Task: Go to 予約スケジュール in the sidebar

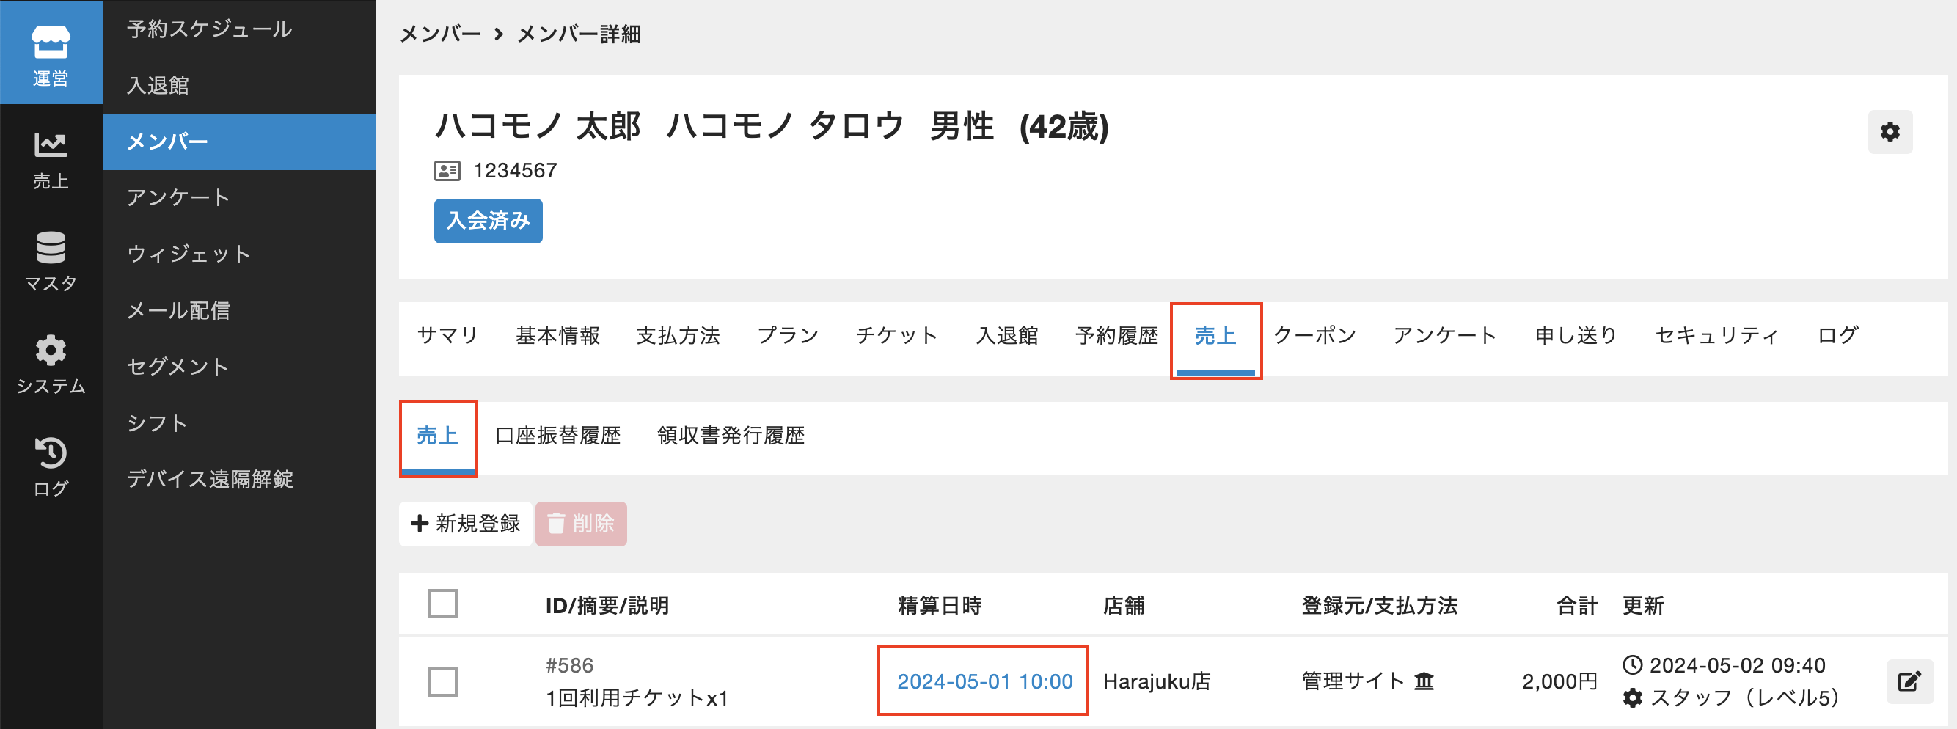Action: (209, 29)
